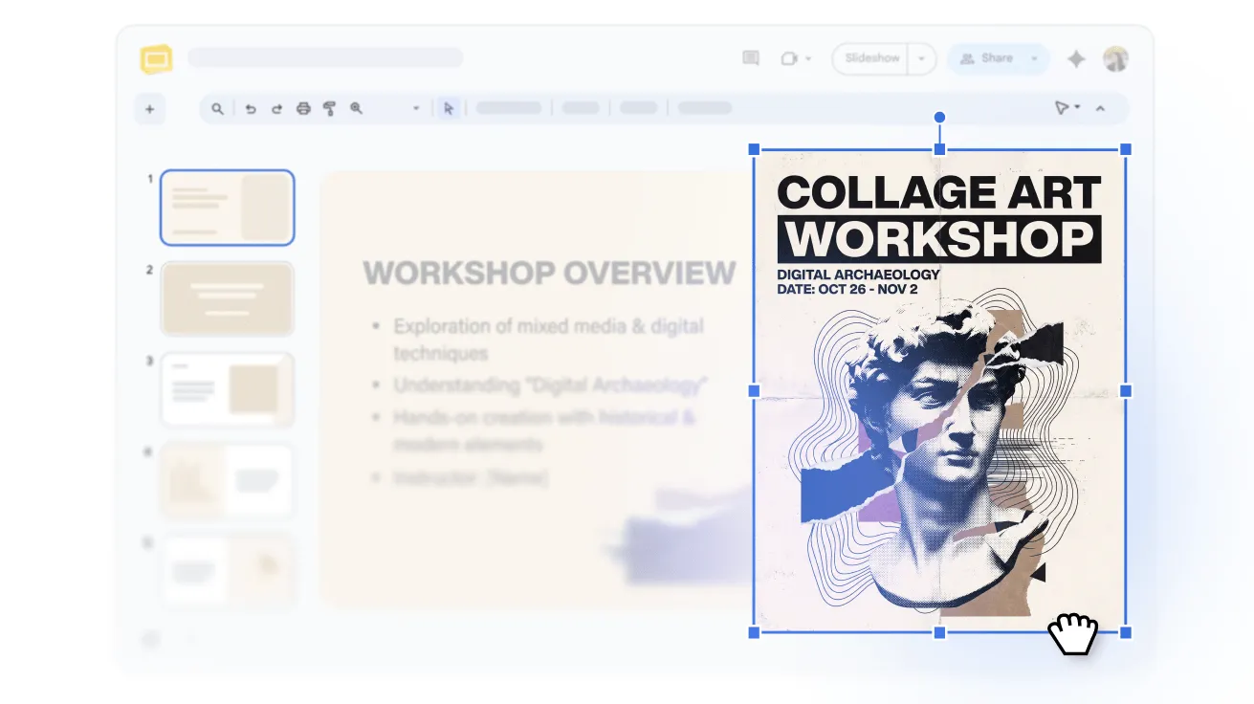Click the search menus magnifier icon
This screenshot has width=1254, height=704.
point(218,109)
